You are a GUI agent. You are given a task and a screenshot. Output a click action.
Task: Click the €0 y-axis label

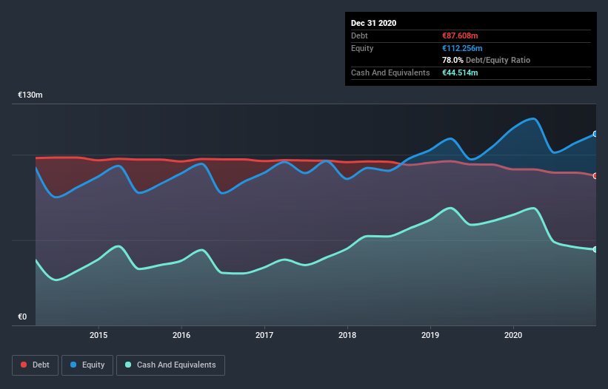pyautogui.click(x=22, y=317)
